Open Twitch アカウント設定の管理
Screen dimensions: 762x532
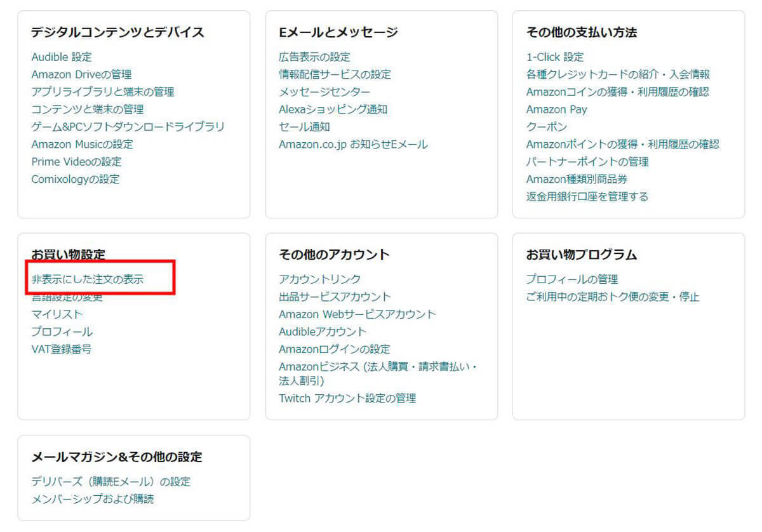347,399
